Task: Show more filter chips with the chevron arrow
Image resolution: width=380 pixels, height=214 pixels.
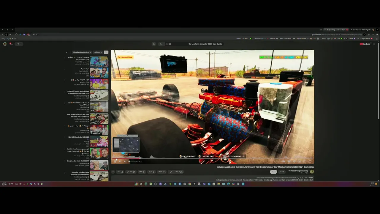Action: [66, 53]
